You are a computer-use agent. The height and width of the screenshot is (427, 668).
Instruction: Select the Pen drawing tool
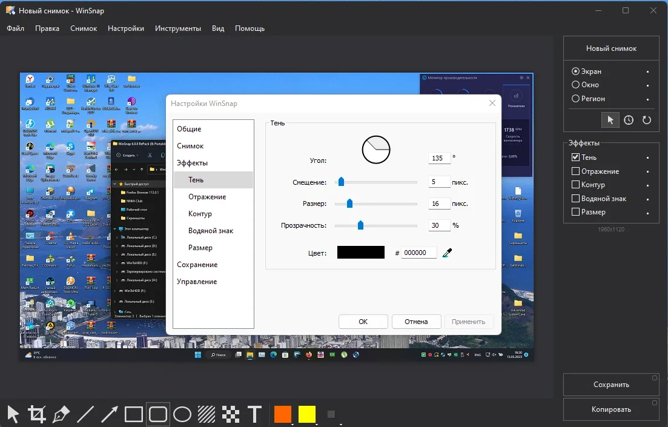tap(61, 414)
